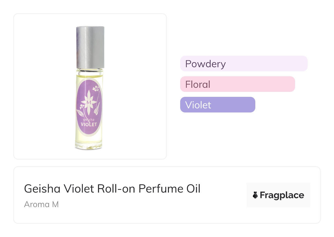Click the leaf illustration on the label's left
This screenshot has height=237, width=334.
point(81,112)
